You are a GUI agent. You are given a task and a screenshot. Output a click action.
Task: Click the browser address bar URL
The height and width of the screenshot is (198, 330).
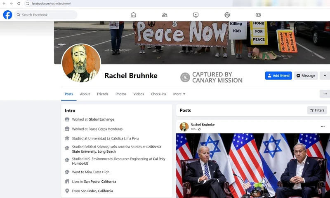[x=51, y=4]
